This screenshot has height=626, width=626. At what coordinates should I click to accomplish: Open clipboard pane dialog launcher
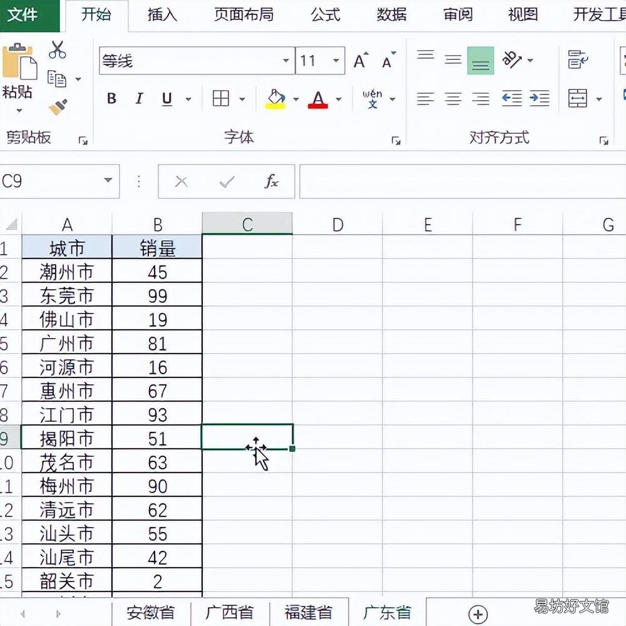(x=83, y=140)
